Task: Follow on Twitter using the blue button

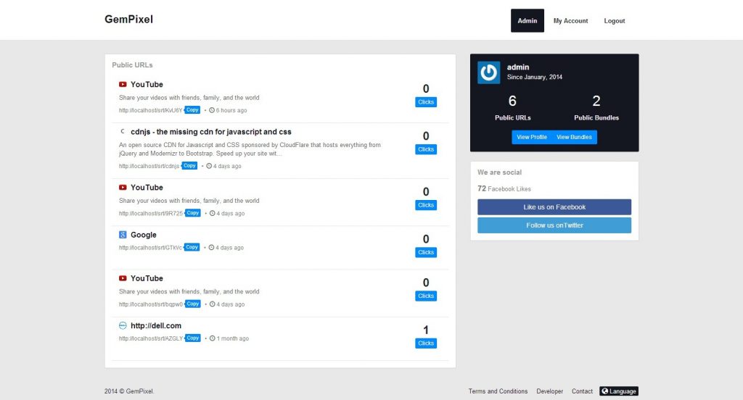Action: 554,225
